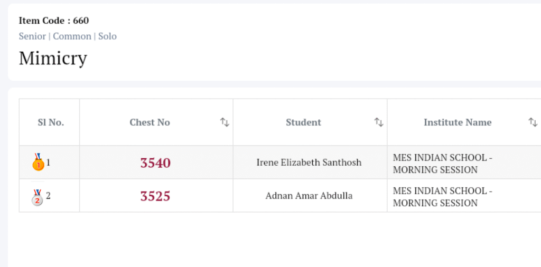Sort Institute Name column arrows icon
The image size is (541, 267).
point(533,122)
